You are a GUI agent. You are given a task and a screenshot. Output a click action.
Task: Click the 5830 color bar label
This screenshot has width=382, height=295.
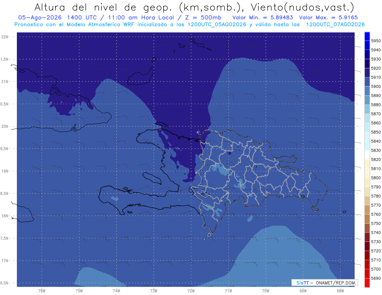[x=376, y=151]
